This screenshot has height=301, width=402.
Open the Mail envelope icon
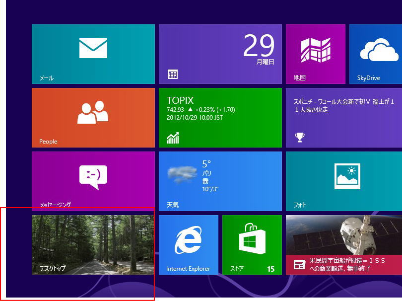pos(93,48)
